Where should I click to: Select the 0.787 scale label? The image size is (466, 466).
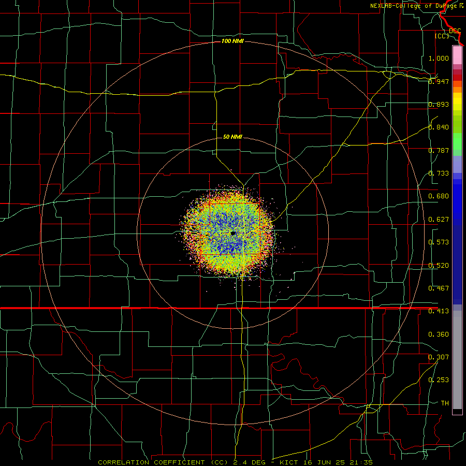pos(439,150)
